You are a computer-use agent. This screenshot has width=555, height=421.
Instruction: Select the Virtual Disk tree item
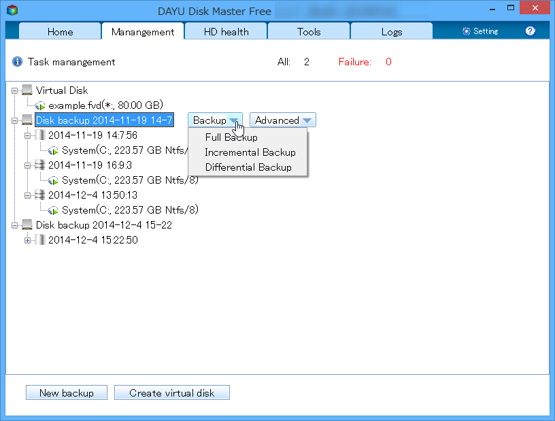point(62,90)
